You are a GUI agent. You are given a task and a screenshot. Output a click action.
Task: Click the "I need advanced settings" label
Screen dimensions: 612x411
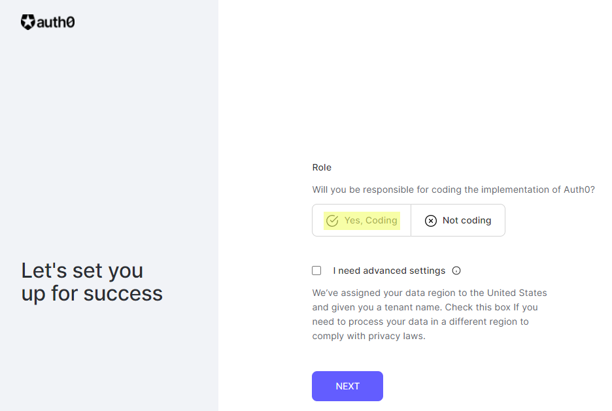click(x=389, y=271)
